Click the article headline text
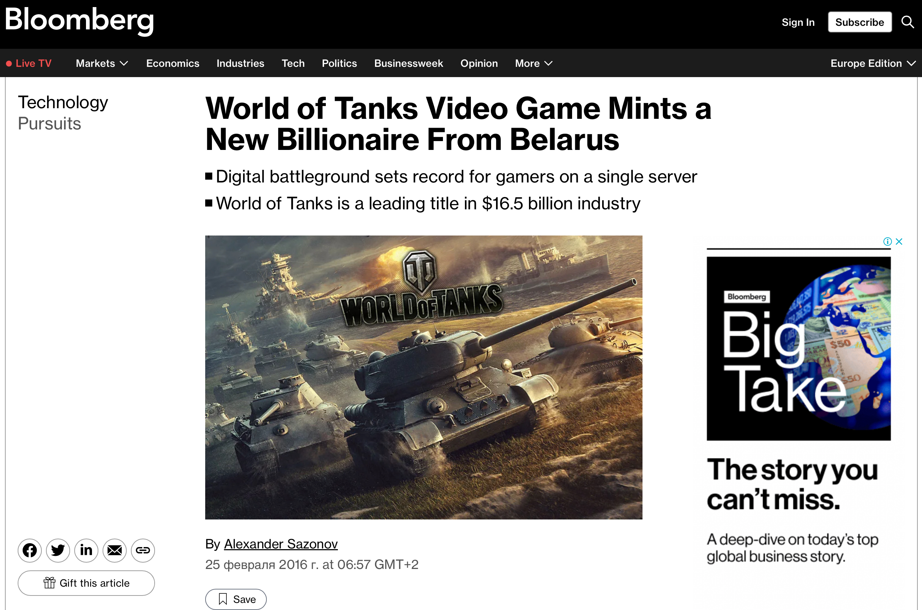922x610 pixels. click(459, 124)
